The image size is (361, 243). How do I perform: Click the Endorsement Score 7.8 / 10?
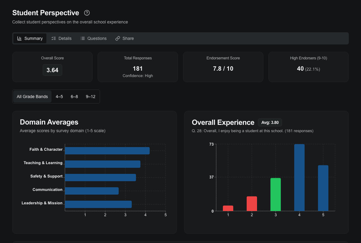point(223,69)
